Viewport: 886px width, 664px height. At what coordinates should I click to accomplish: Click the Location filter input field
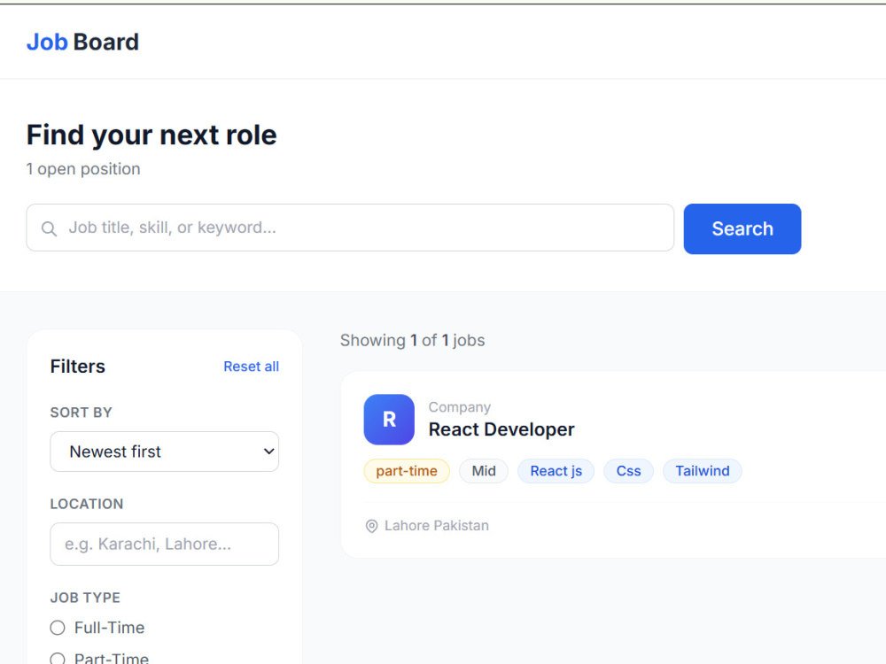[165, 544]
